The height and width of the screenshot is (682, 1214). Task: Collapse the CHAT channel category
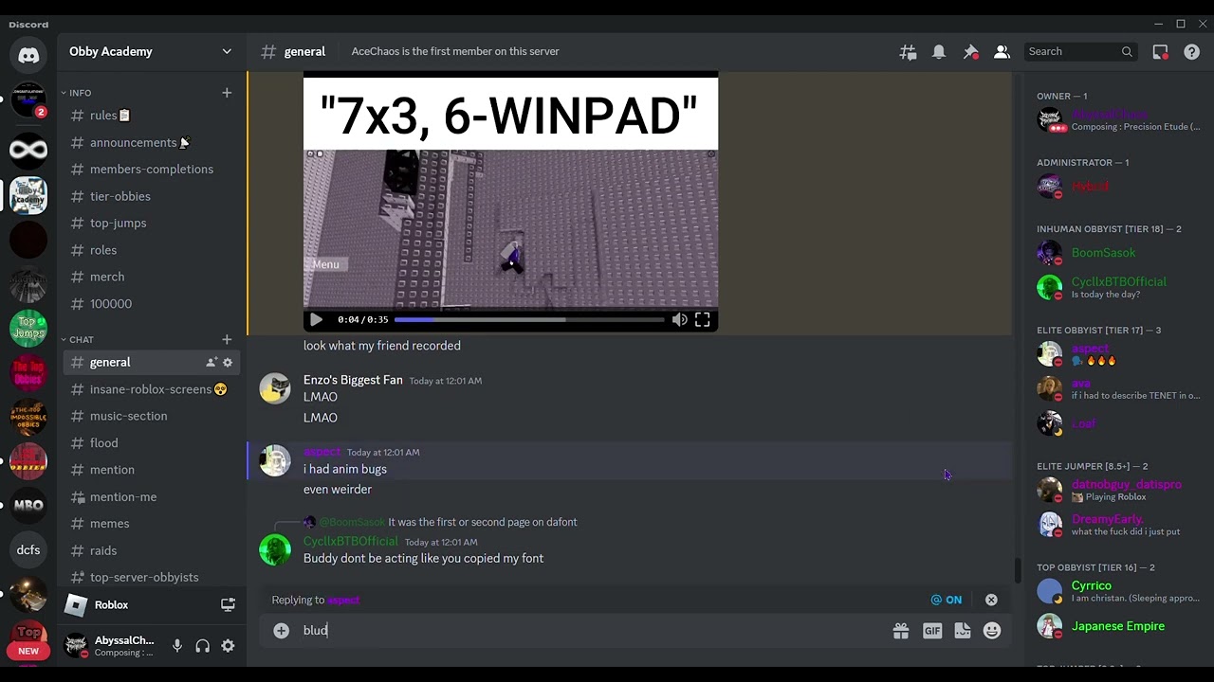[x=77, y=339]
